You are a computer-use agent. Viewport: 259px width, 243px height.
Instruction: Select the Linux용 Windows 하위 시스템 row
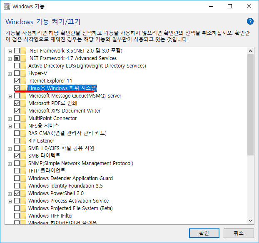(62, 88)
